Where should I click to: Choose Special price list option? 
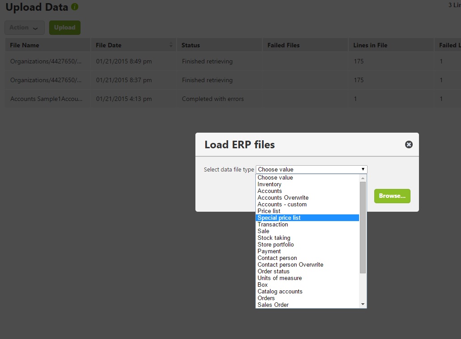tap(279, 218)
